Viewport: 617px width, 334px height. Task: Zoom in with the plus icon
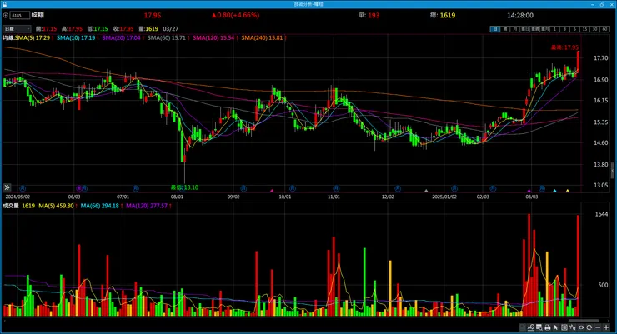606,327
